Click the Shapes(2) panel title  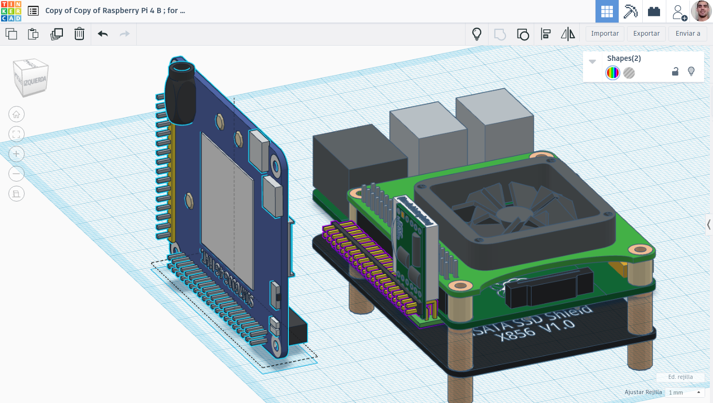click(x=624, y=58)
